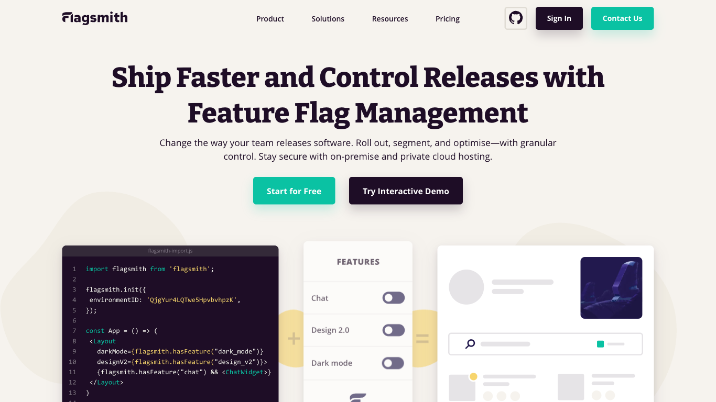The height and width of the screenshot is (402, 716).
Task: Click the FEATURES panel heading
Action: [358, 262]
